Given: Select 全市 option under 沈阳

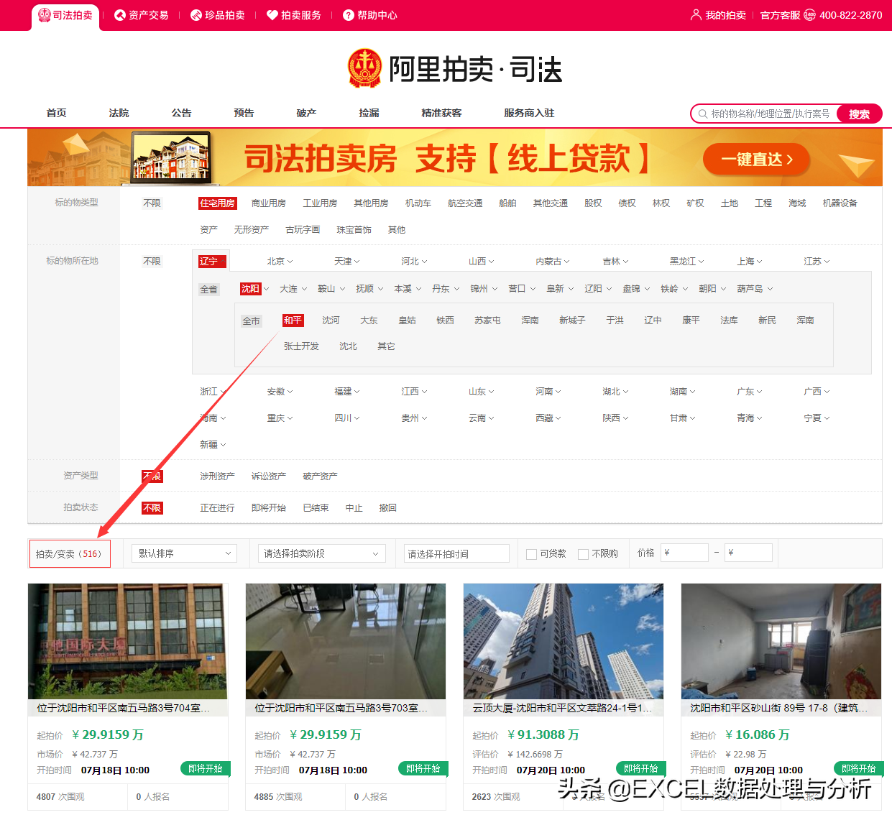Looking at the screenshot, I should pyautogui.click(x=251, y=321).
